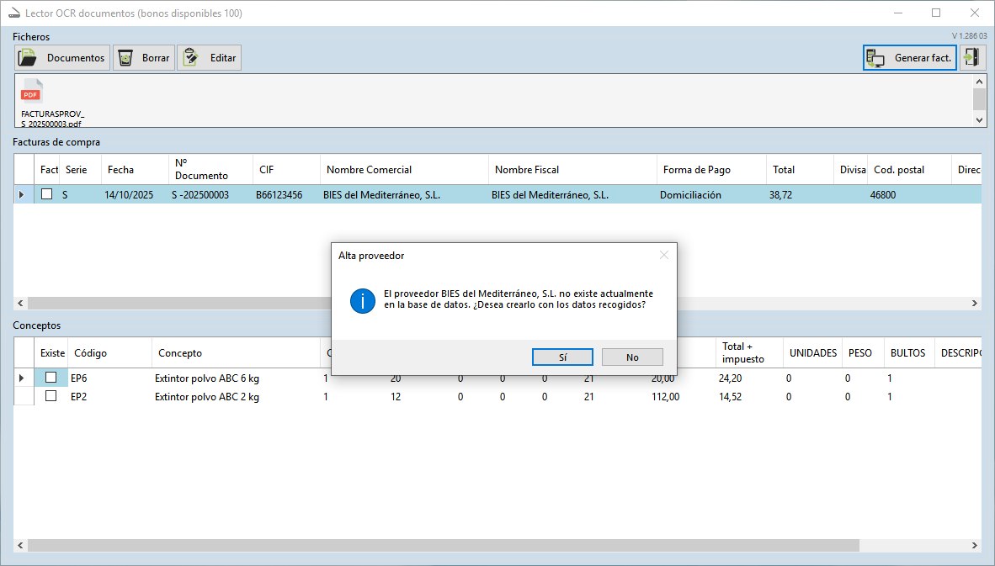Maximize the Lector OCR window
The width and height of the screenshot is (995, 566).
coord(936,13)
